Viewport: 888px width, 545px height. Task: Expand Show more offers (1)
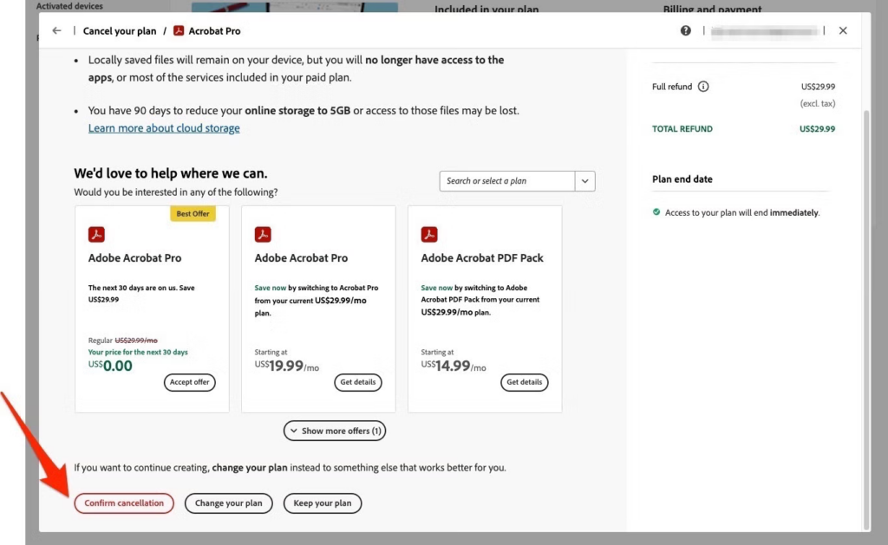click(x=335, y=431)
